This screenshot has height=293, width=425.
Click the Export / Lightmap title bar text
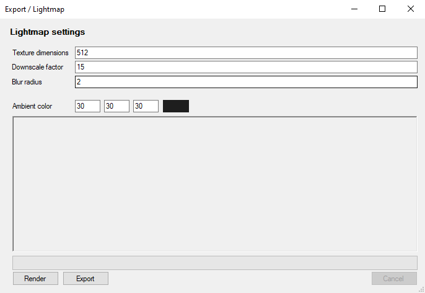pyautogui.click(x=35, y=9)
